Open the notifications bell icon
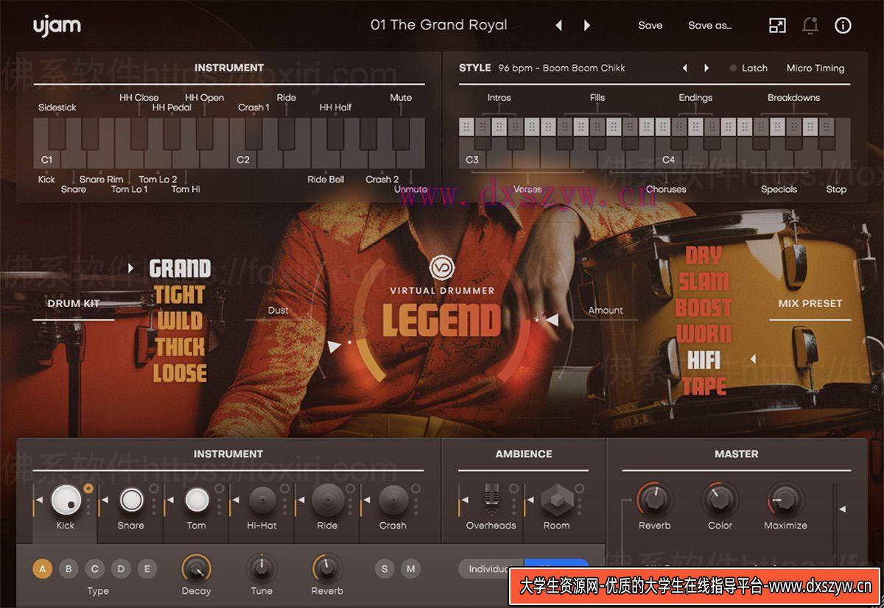Viewport: 884px width, 608px height. click(810, 25)
